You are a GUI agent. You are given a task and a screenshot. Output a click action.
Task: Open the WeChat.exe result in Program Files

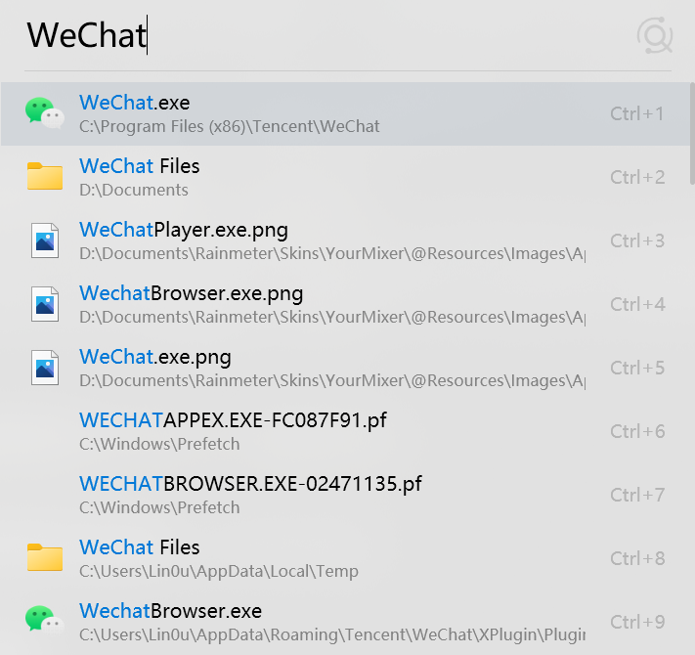click(x=346, y=114)
